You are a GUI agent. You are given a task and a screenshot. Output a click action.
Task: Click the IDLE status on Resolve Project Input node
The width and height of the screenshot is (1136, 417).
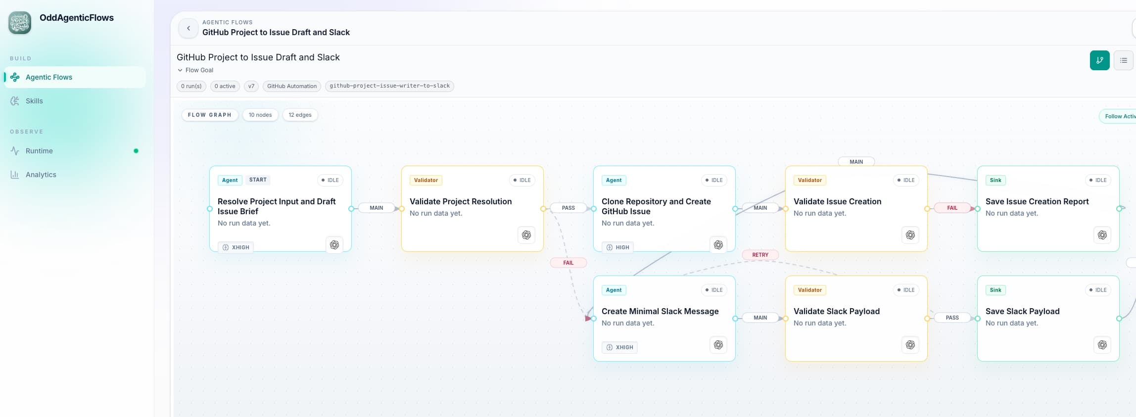pos(331,180)
